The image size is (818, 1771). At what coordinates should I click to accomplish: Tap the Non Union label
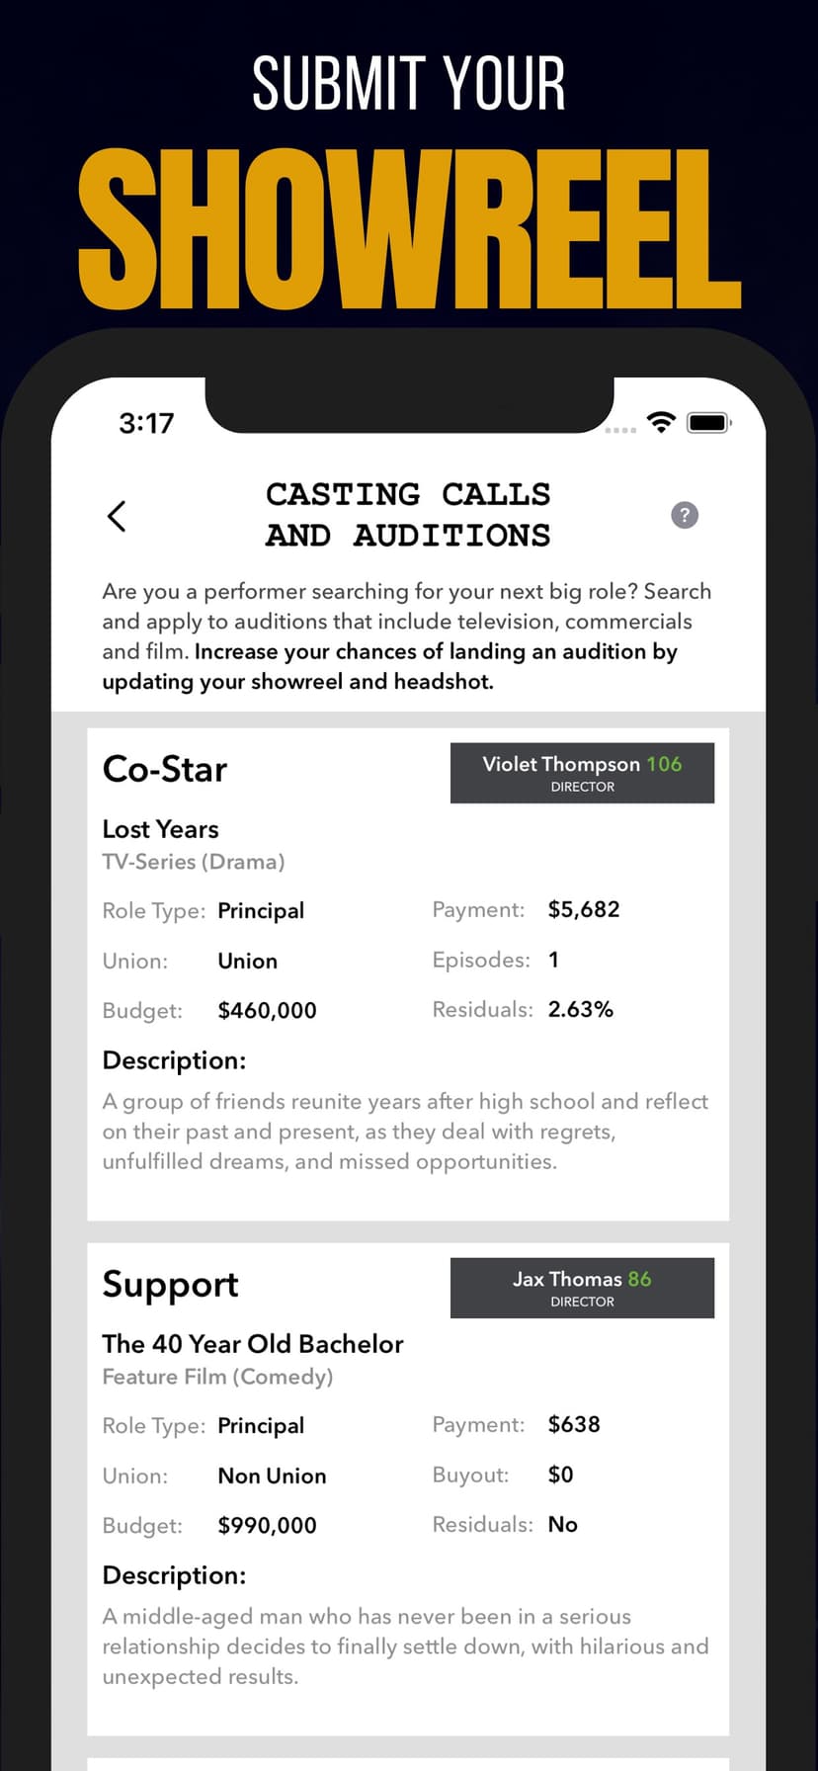click(x=272, y=1476)
